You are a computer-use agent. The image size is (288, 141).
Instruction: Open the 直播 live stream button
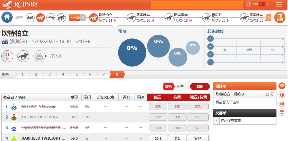coord(280,17)
